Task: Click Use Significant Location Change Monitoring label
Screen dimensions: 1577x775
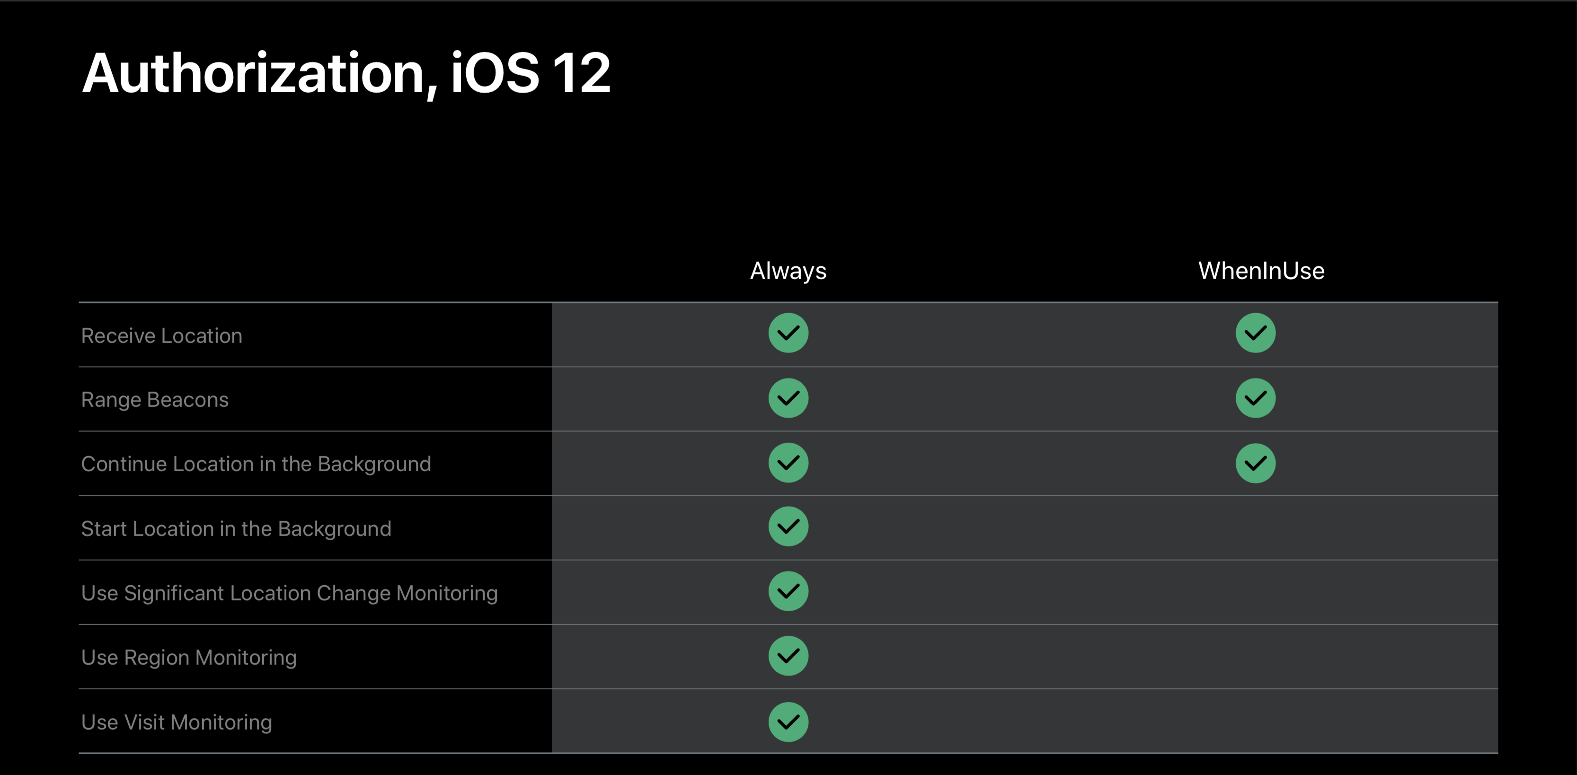Action: coord(289,593)
